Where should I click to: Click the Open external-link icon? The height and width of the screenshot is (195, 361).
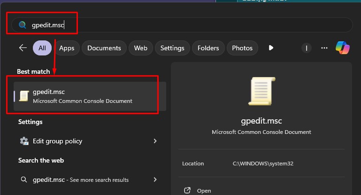click(x=187, y=190)
